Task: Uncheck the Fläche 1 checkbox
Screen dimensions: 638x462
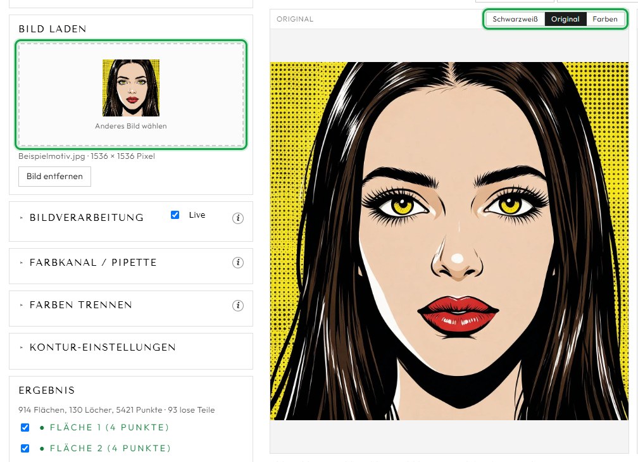Action: point(25,427)
